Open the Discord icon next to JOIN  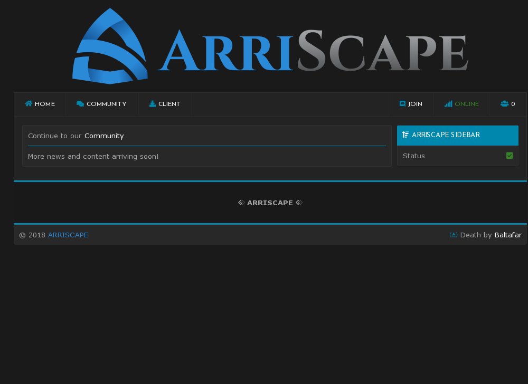tap(402, 104)
